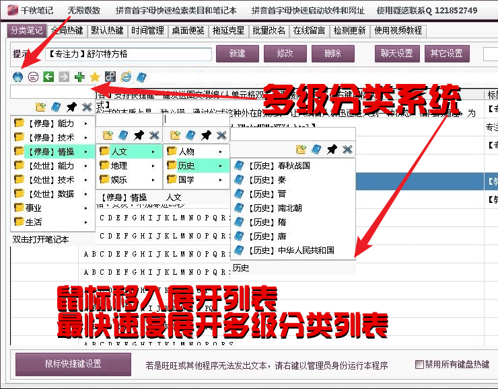The image size is (498, 389).
Task: Open 聊天设置 button
Action: tap(397, 53)
